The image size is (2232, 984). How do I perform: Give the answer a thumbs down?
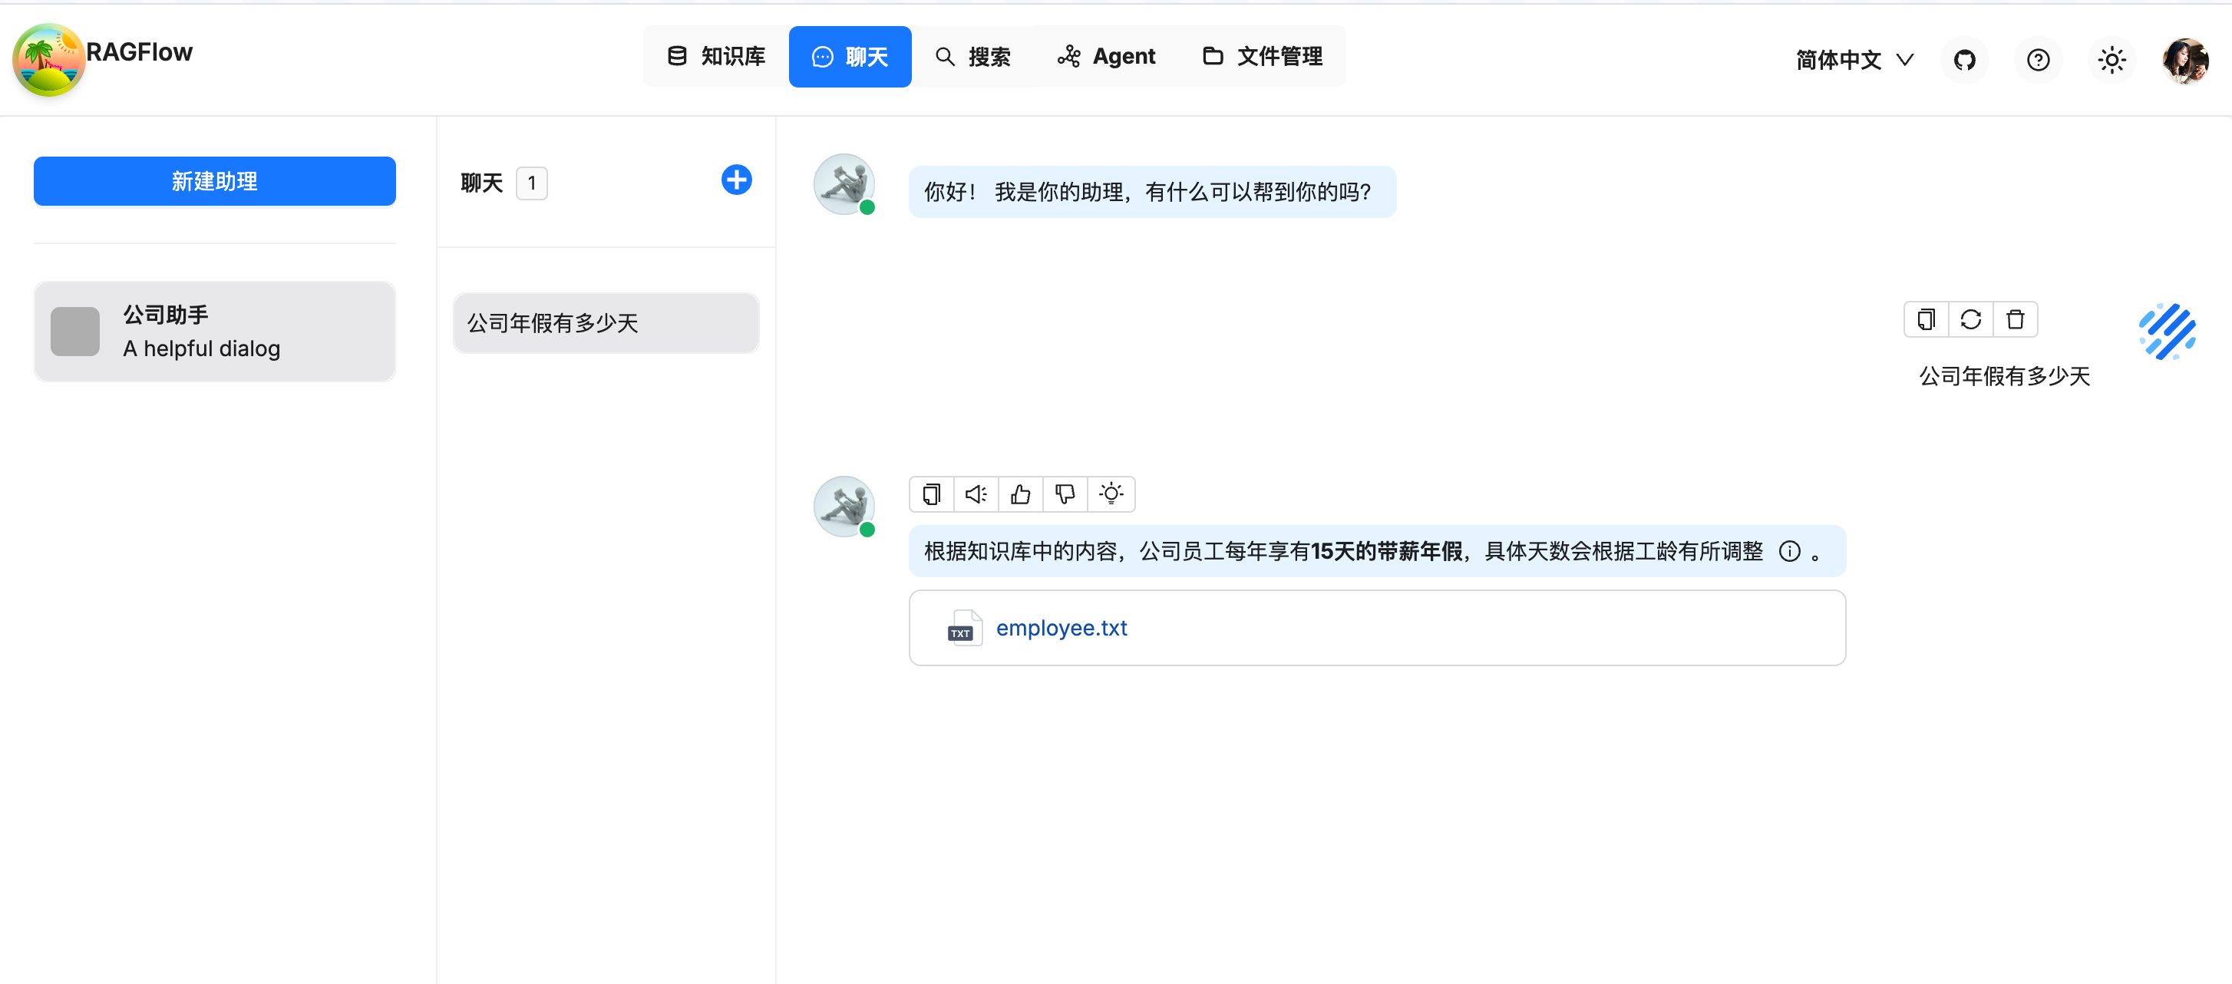[1065, 494]
